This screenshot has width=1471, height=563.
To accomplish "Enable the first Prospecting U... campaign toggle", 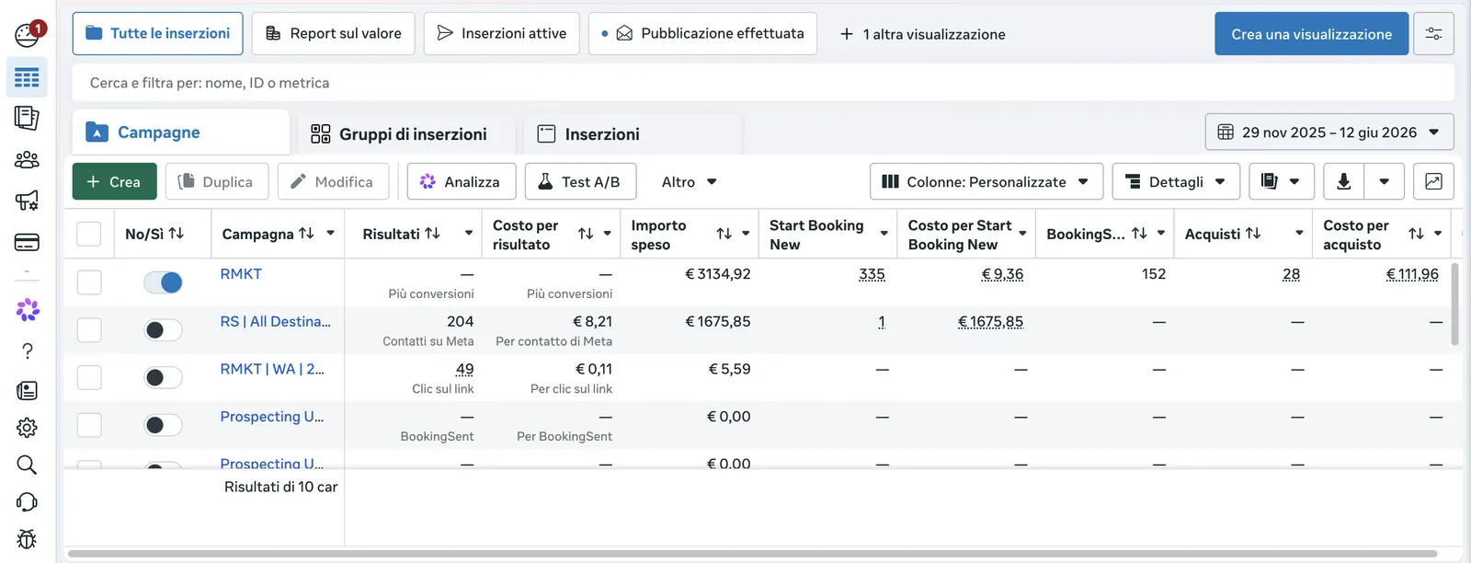I will (164, 425).
